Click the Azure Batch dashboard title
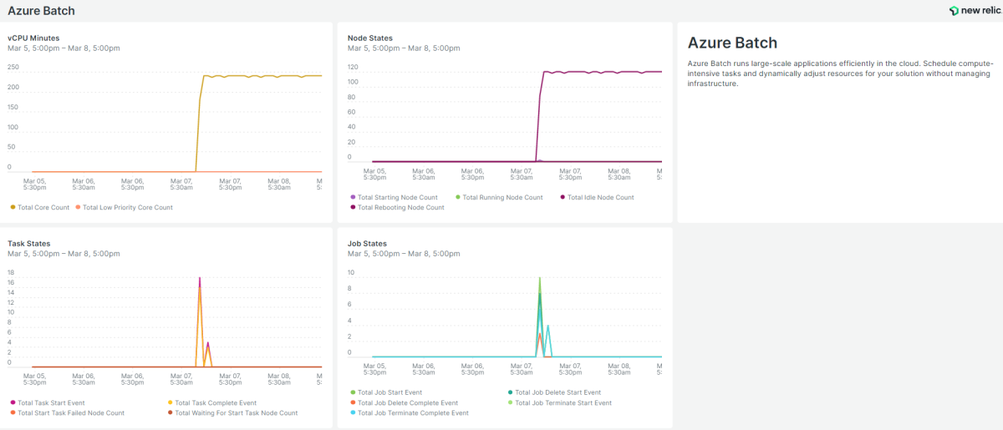The height and width of the screenshot is (430, 1003). (41, 11)
